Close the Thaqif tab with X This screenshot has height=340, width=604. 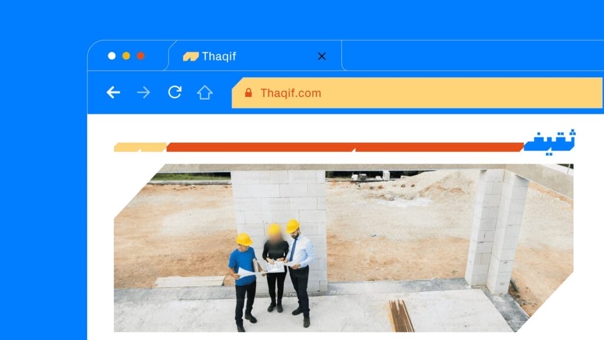321,56
